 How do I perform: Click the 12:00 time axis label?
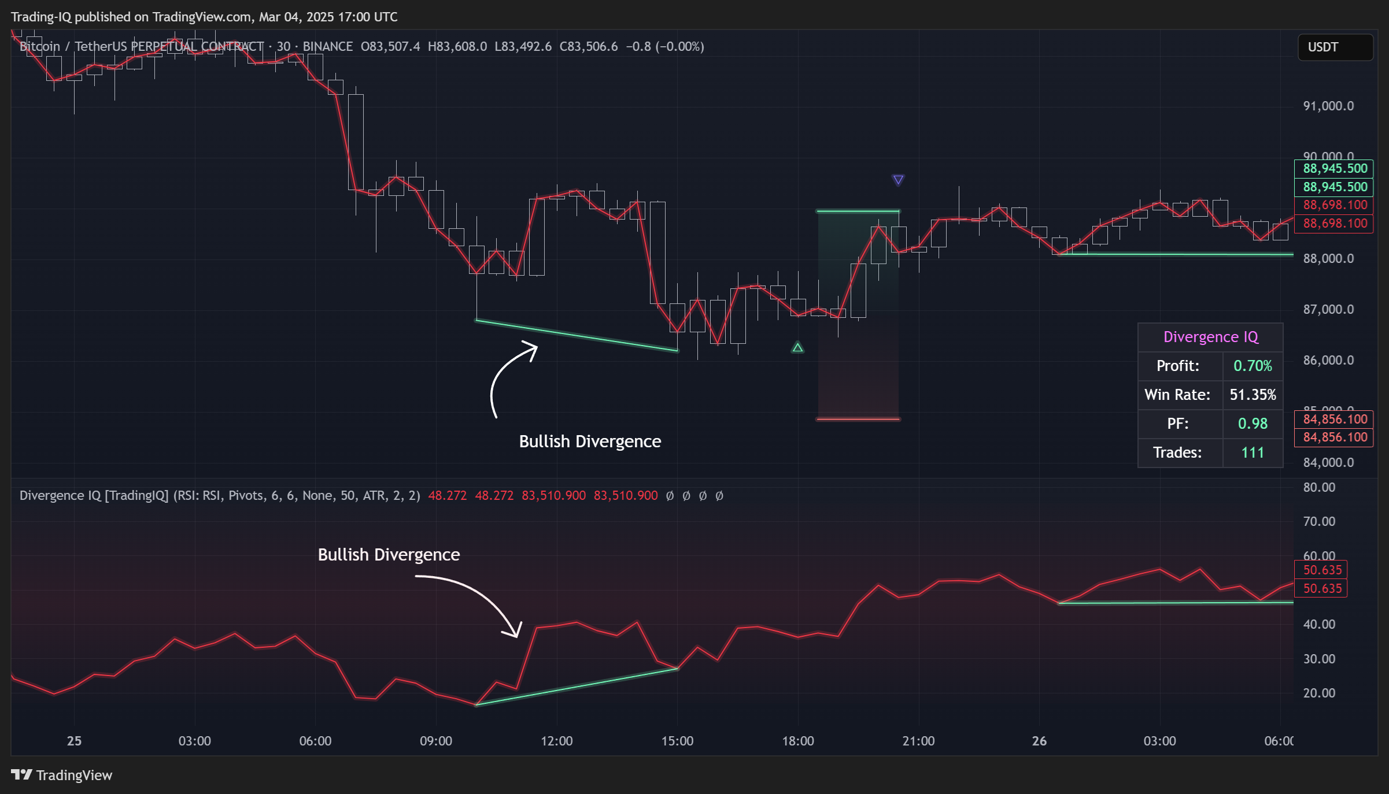[556, 741]
